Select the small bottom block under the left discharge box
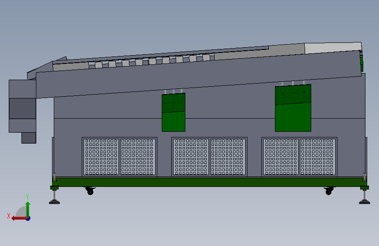 coord(29,138)
